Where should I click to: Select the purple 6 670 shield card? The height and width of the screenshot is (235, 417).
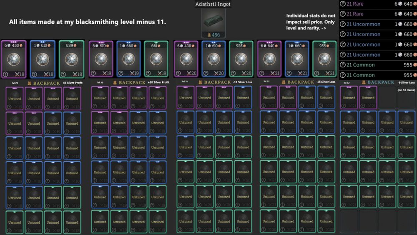pos(101,59)
